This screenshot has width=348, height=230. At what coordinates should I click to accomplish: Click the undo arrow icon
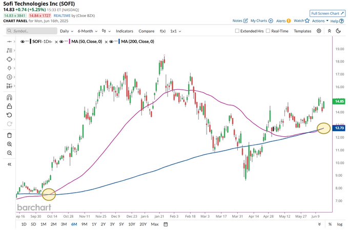tap(9, 115)
